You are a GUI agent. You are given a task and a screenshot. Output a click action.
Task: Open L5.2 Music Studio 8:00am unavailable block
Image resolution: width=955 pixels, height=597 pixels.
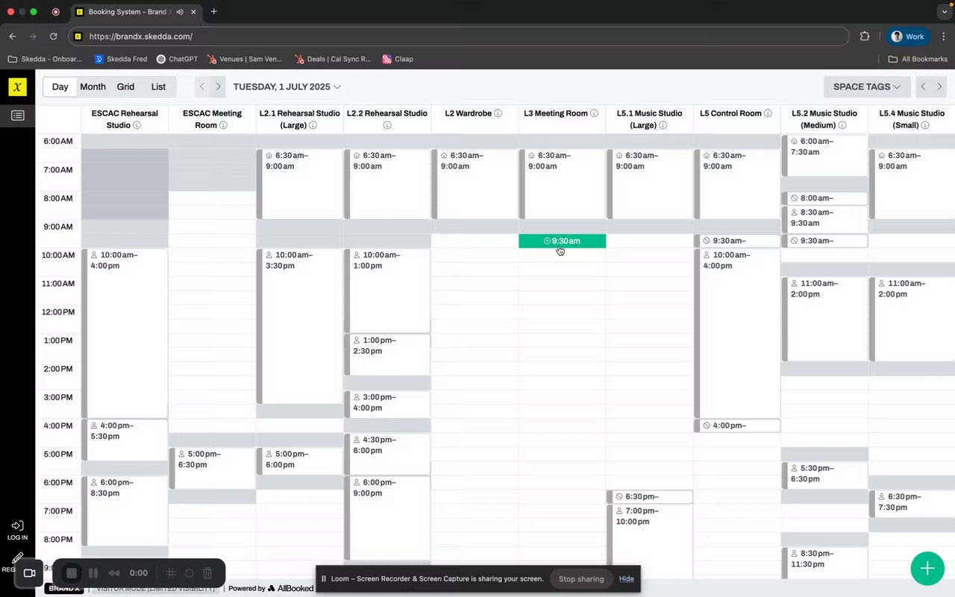click(824, 198)
